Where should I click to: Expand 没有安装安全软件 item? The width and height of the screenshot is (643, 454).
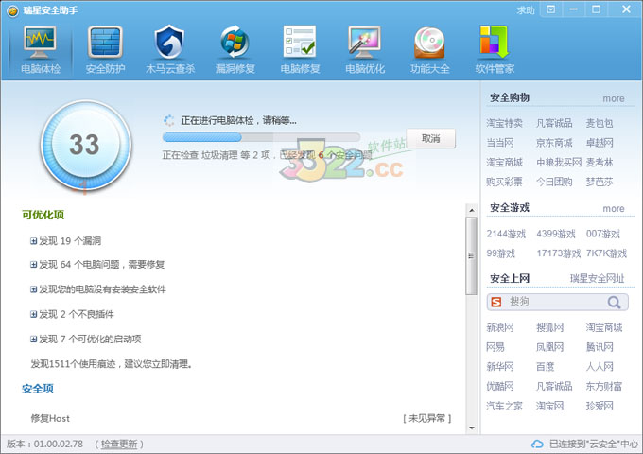(x=34, y=289)
